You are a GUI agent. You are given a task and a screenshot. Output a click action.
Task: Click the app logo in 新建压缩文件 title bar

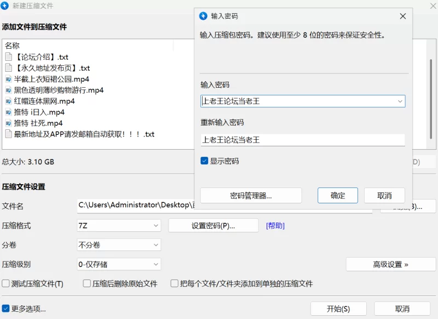coord(4,5)
